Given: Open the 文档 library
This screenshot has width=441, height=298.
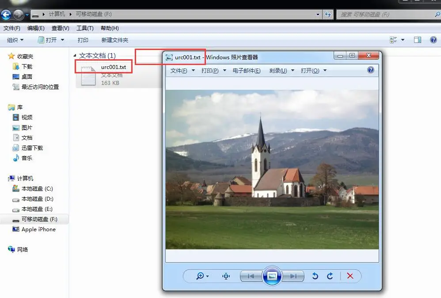Looking at the screenshot, I should 23,138.
